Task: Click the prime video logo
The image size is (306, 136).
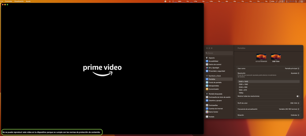Action: coord(102,70)
